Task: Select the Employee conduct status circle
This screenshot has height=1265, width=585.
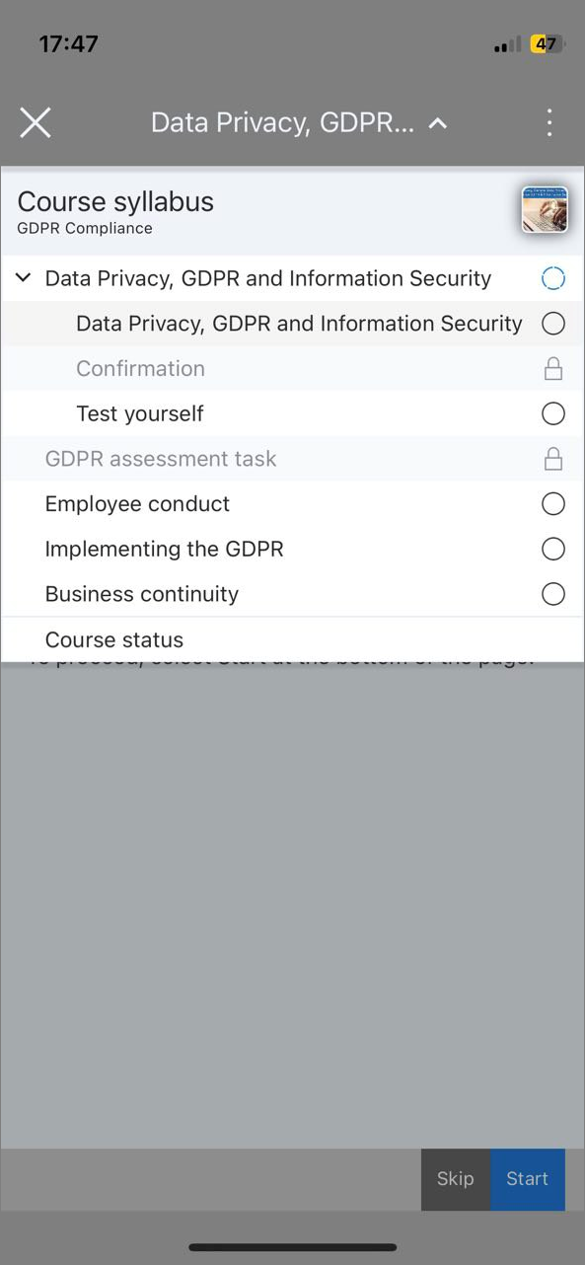Action: [553, 504]
